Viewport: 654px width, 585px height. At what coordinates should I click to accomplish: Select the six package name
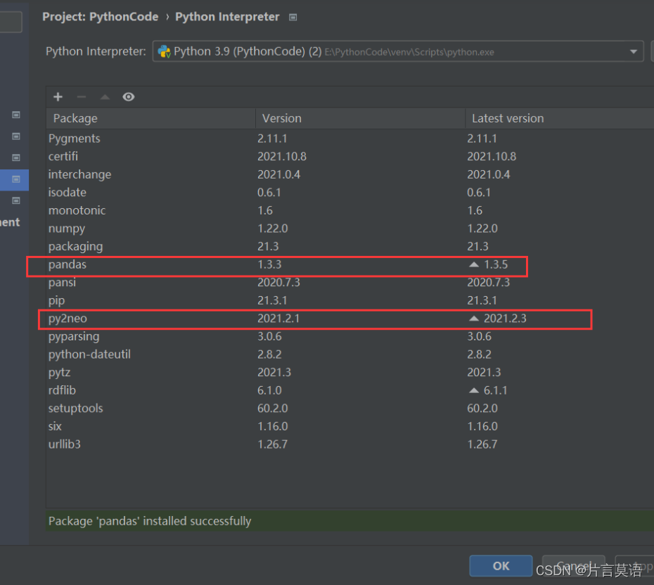[55, 426]
